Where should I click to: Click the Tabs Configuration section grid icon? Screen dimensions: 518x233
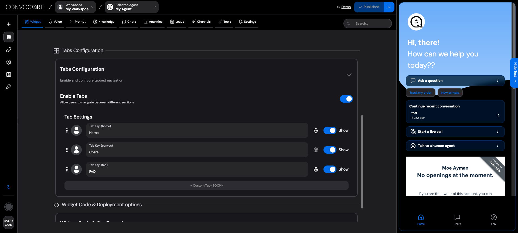pos(56,51)
